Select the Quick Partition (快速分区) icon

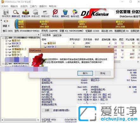tap(36, 13)
